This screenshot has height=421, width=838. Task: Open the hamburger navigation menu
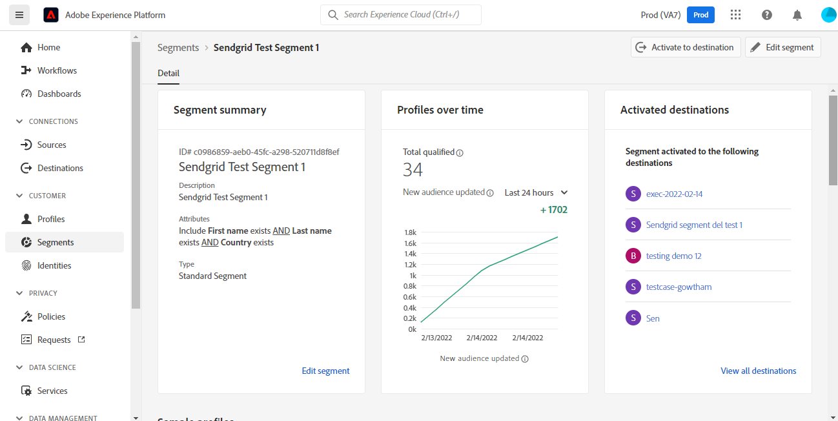click(x=19, y=15)
